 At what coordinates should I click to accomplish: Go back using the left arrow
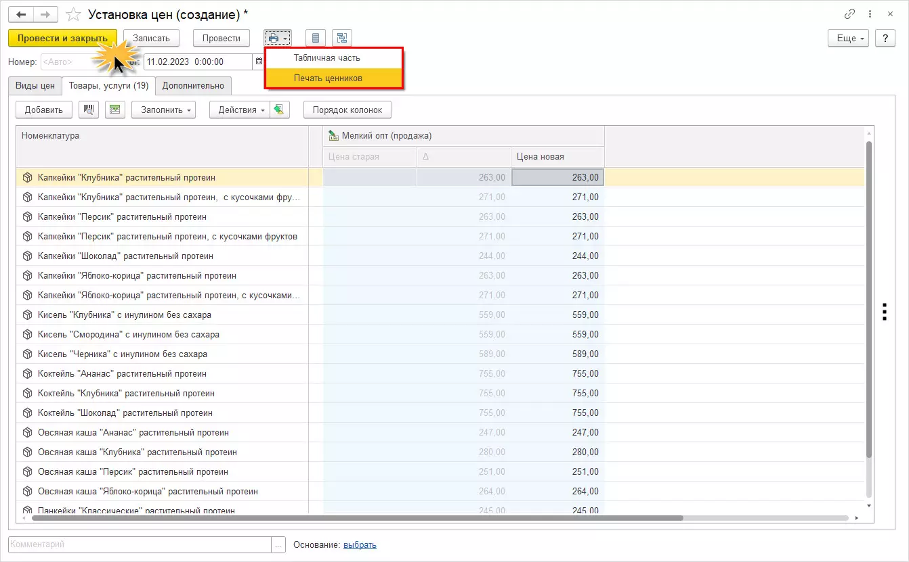21,14
